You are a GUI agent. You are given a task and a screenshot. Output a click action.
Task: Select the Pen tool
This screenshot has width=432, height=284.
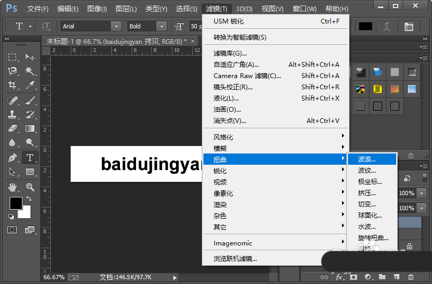(12, 158)
